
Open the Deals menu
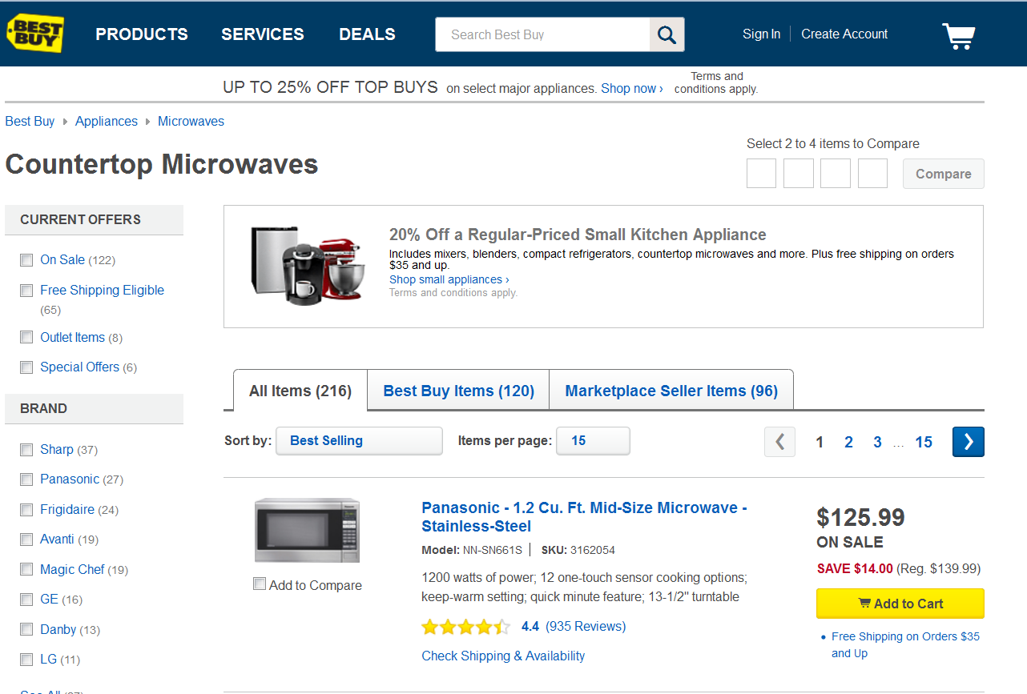[367, 34]
